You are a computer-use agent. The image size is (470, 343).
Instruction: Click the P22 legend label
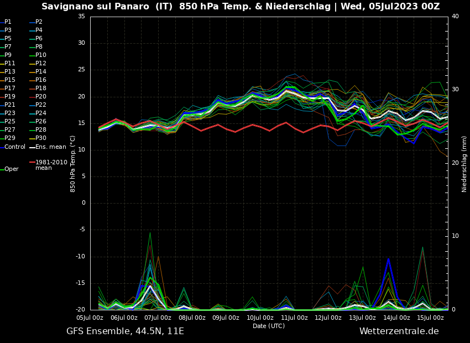tap(41, 105)
